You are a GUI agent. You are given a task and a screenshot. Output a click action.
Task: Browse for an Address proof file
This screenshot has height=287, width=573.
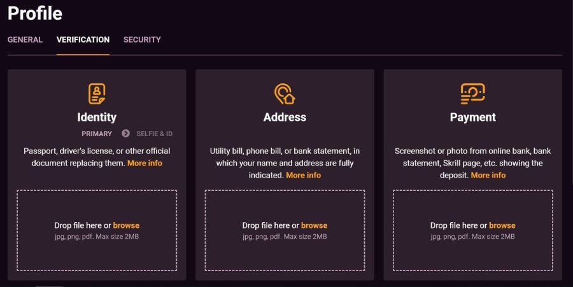click(314, 225)
